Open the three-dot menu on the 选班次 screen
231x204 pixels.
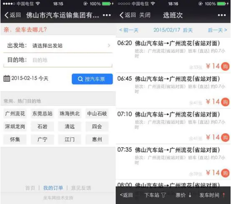point(222,15)
